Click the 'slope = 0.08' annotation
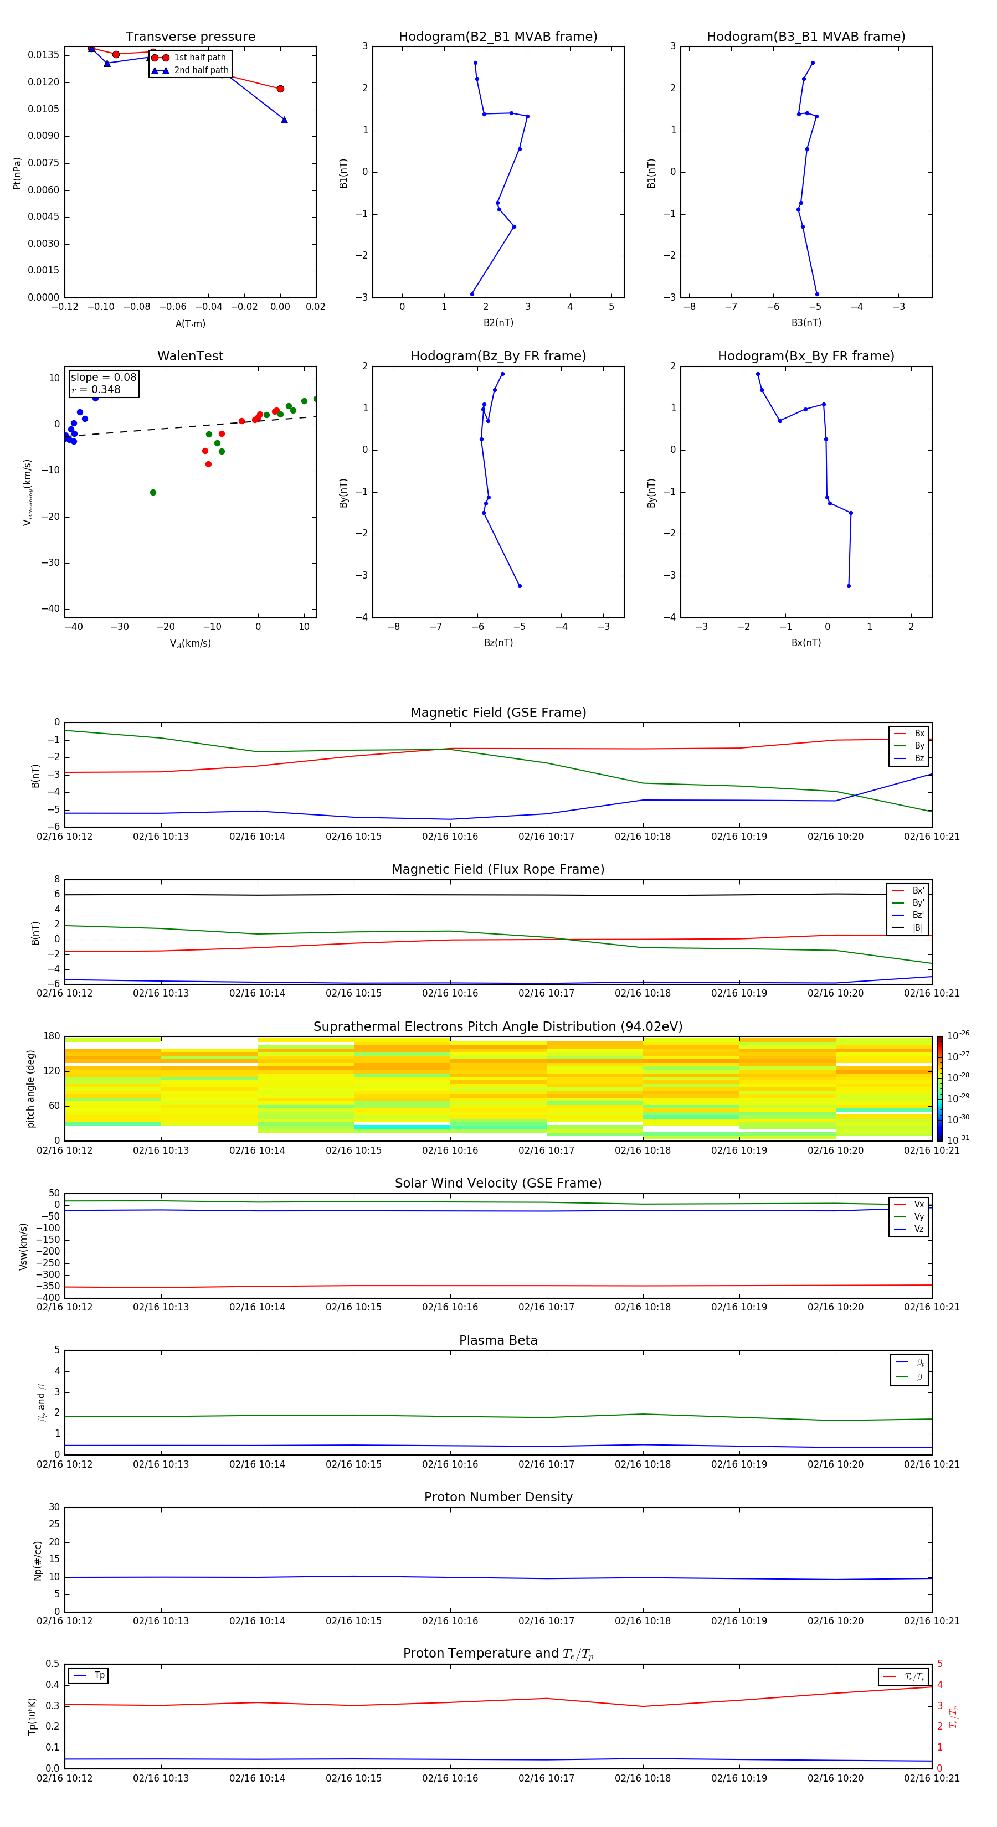 pyautogui.click(x=104, y=378)
